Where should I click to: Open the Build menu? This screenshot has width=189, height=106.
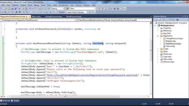30,5
